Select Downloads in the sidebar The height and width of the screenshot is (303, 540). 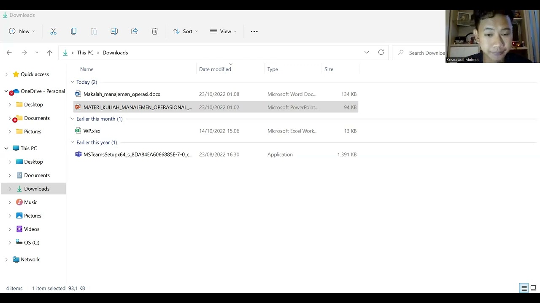33,189
